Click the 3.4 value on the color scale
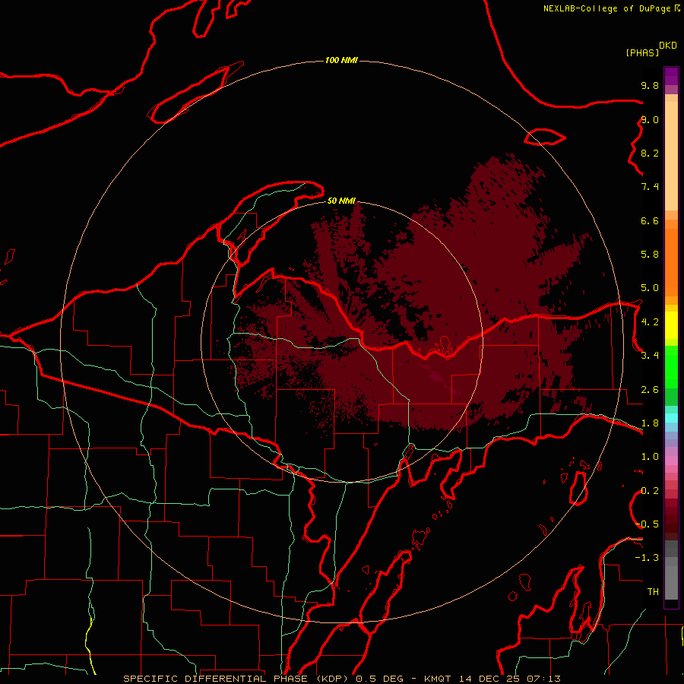Screen dimensions: 684x684 tap(650, 356)
